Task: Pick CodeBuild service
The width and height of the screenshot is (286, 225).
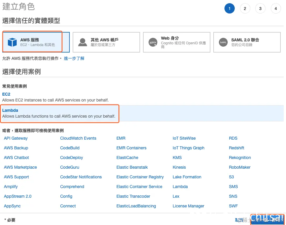Action: 70,148
